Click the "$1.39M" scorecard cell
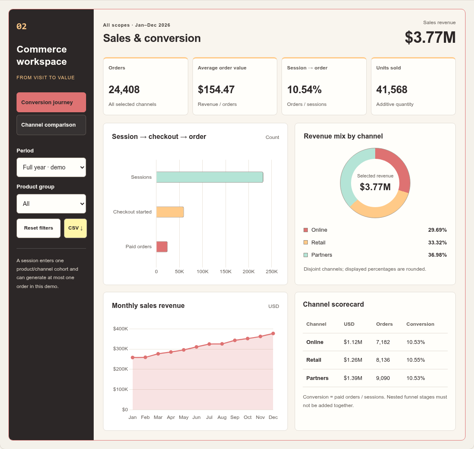The width and height of the screenshot is (474, 449). coord(353,378)
